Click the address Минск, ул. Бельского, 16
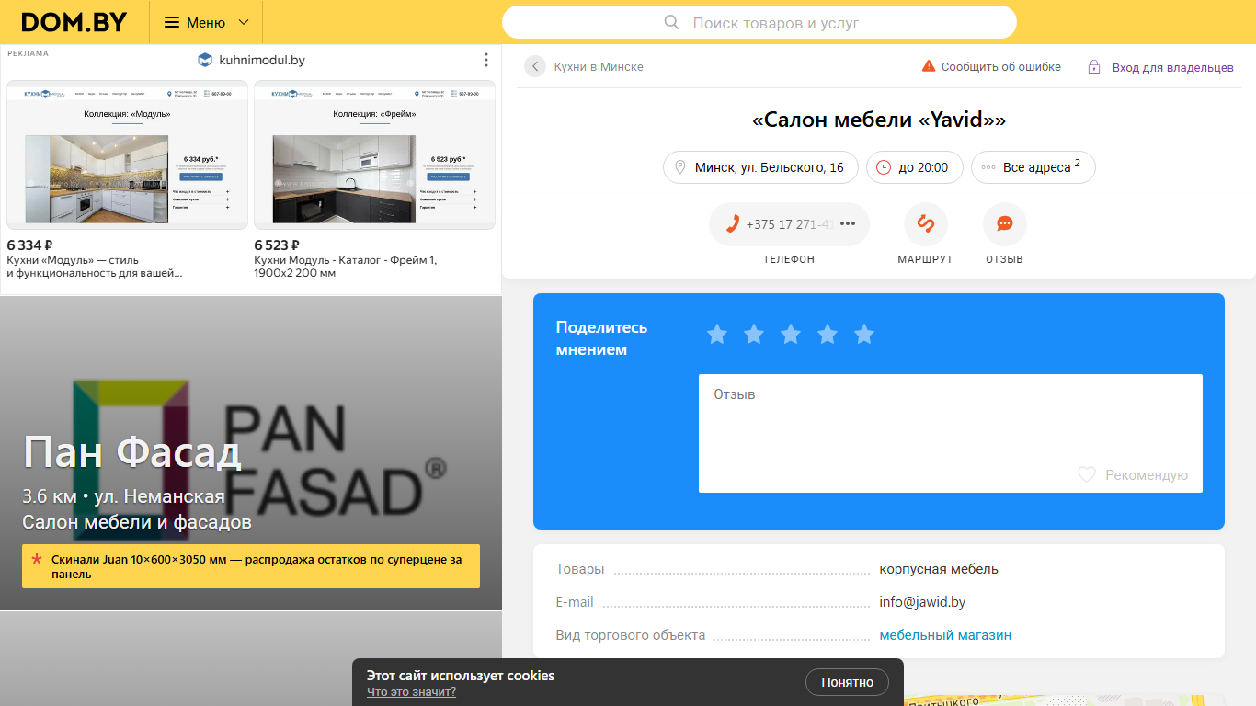 click(x=760, y=167)
